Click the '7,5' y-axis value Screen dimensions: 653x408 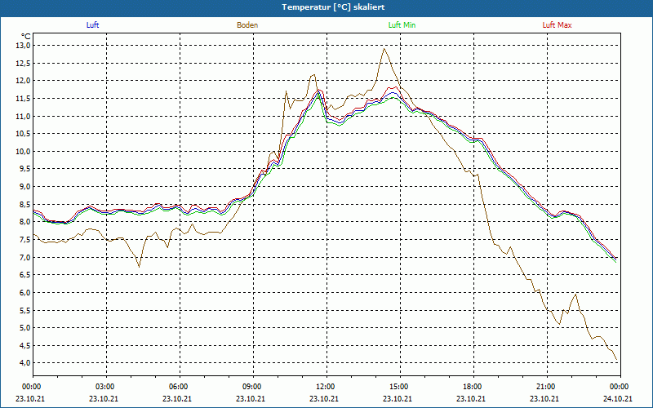[x=25, y=239]
